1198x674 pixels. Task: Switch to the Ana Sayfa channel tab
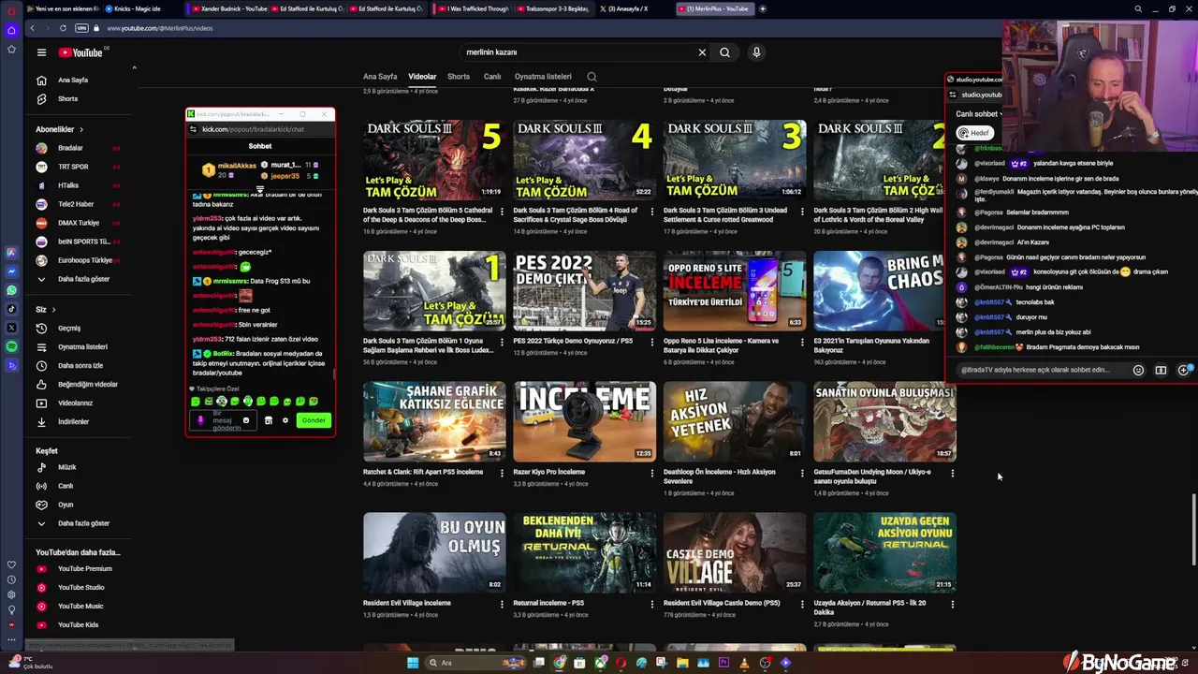click(x=380, y=77)
